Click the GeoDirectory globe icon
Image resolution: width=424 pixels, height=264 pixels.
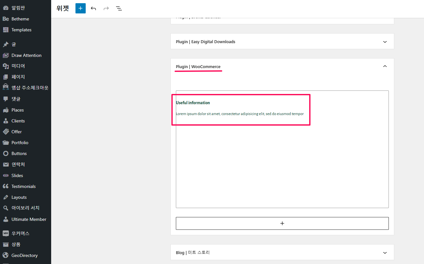pos(5,255)
